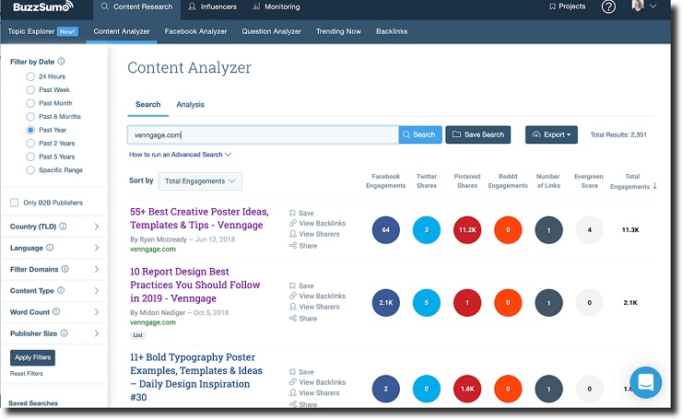View Backlinks for the 10 Report Design article
Viewport: 682px width, 419px height.
318,296
